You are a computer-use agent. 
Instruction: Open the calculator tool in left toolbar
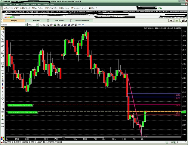pyautogui.click(x=3, y=81)
